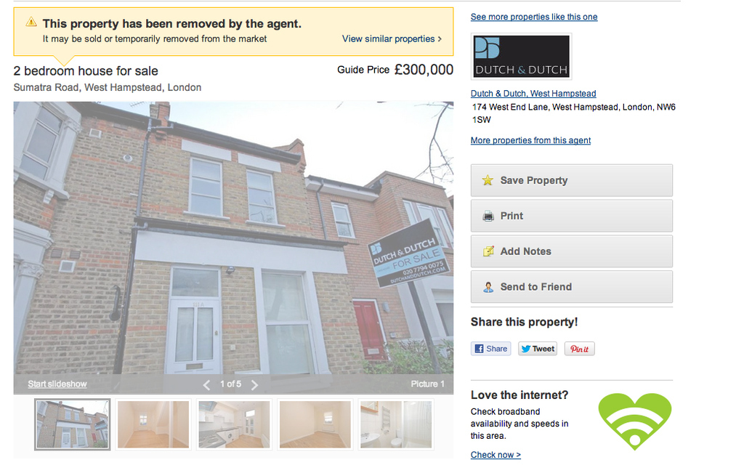
Task: Select the second empty room thumbnail
Action: pyautogui.click(x=315, y=424)
